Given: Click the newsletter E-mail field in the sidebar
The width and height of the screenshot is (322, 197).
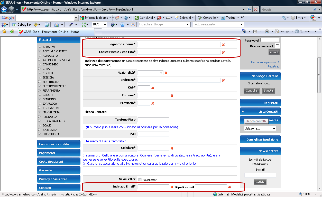Looking at the screenshot, I should pos(260,175).
